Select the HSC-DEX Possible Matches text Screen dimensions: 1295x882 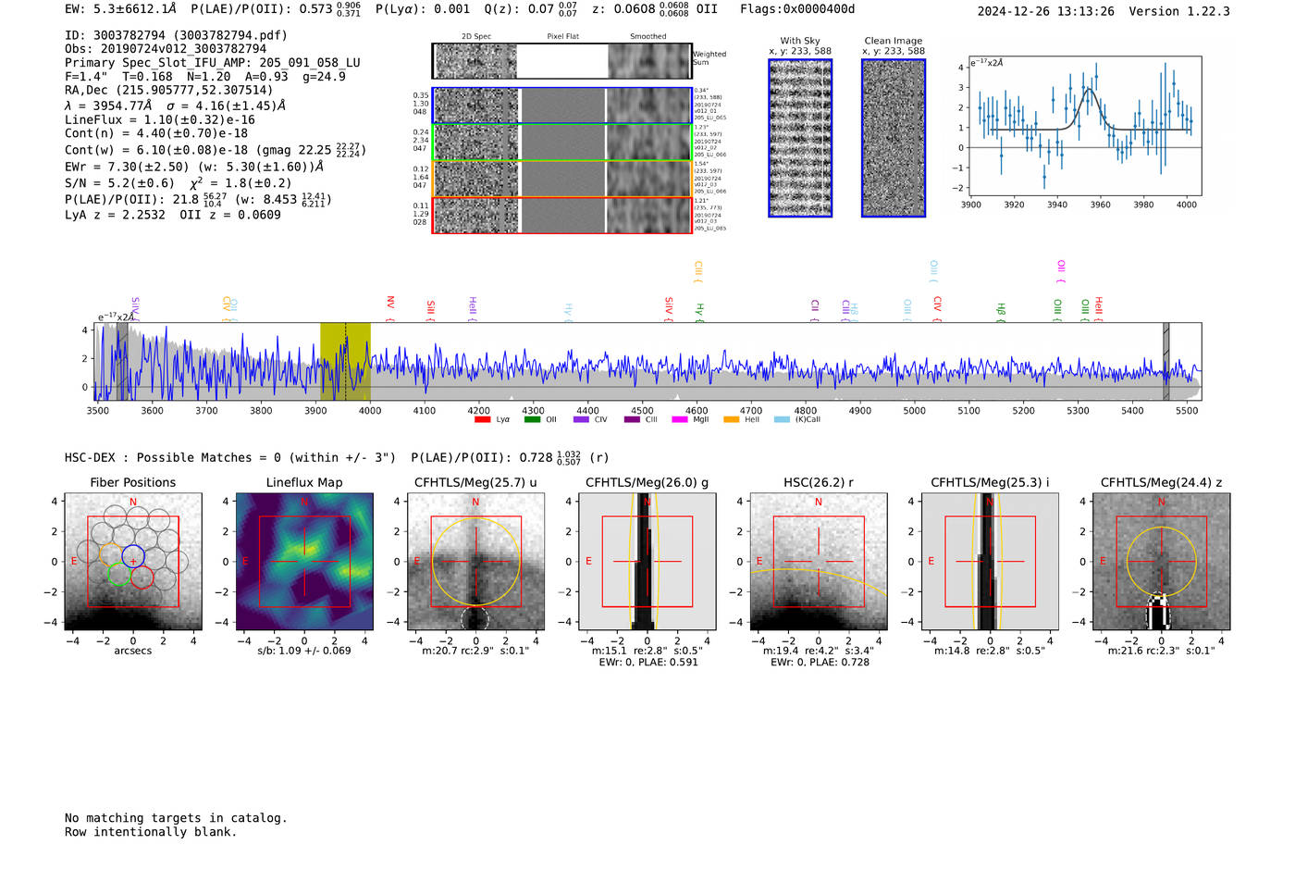click(230, 458)
